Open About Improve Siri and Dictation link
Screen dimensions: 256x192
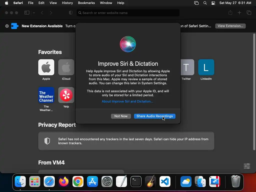coord(127,101)
